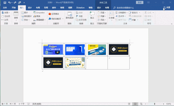Click the save icon in quick access toolbar
Image resolution: width=174 pixels, height=106 pixels.
(x=5, y=2)
